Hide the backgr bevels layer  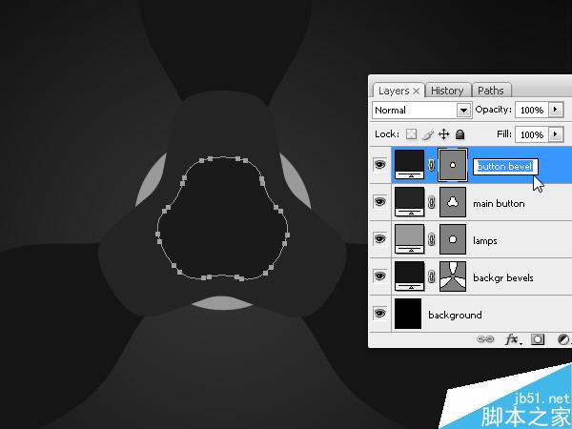coord(379,276)
